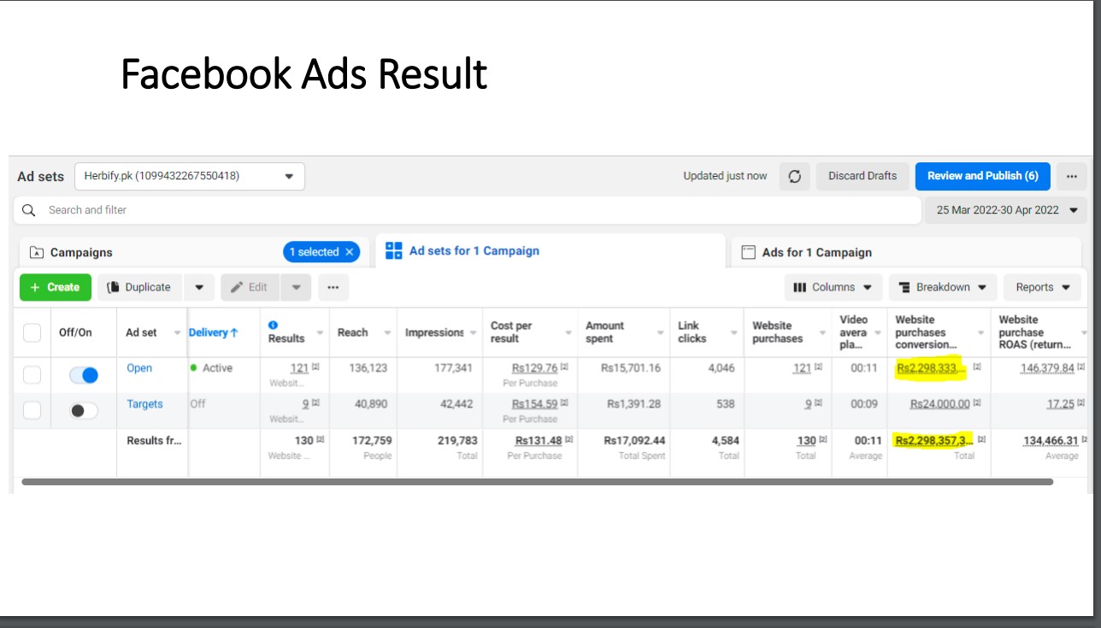Click the refresh icon beside Updated just now

point(795,176)
